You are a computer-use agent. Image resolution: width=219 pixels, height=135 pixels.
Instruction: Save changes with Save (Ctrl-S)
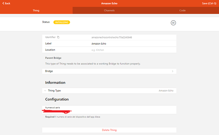[x=209, y=3]
